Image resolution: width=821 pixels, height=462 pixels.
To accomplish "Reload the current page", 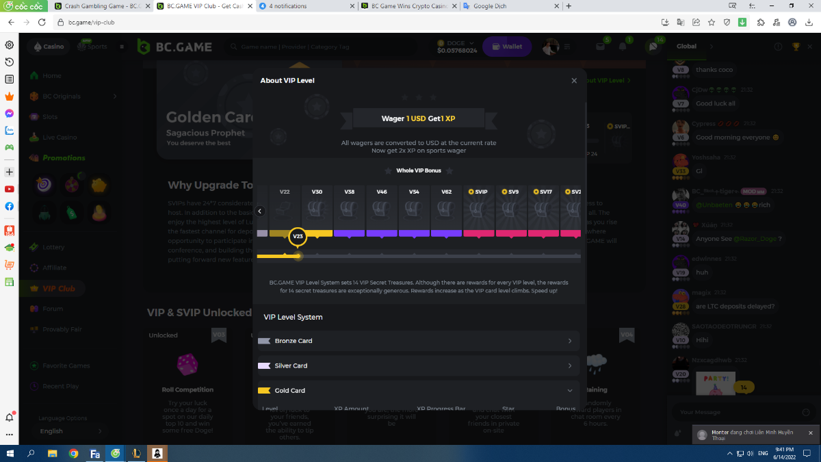I will point(42,22).
